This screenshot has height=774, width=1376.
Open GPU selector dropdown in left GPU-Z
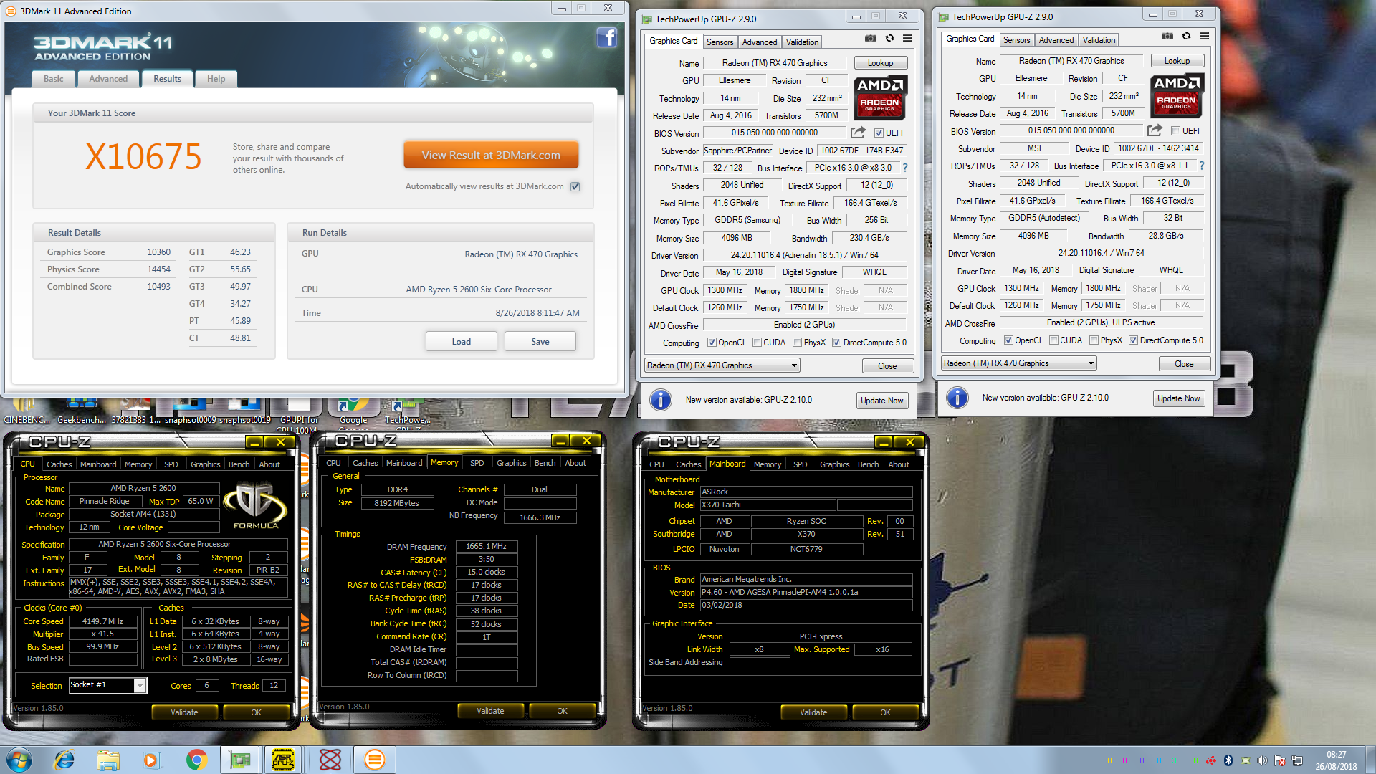coord(722,365)
